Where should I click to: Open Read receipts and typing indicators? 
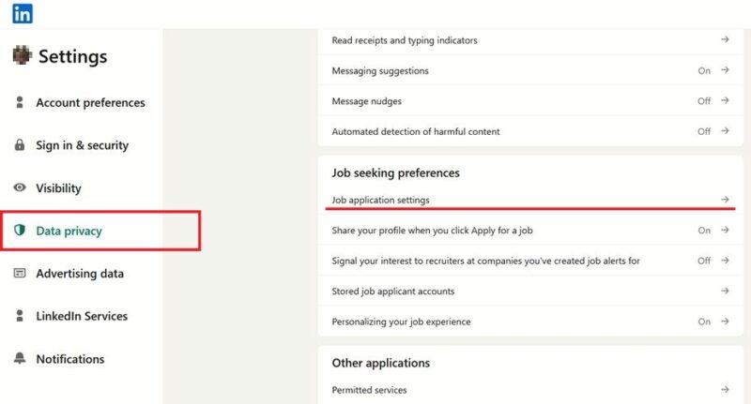405,40
